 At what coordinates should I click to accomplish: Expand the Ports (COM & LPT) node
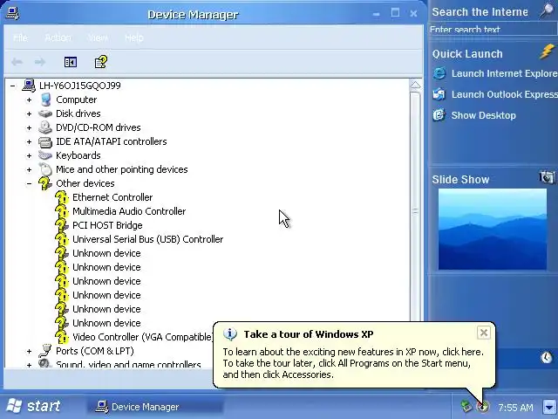point(29,351)
